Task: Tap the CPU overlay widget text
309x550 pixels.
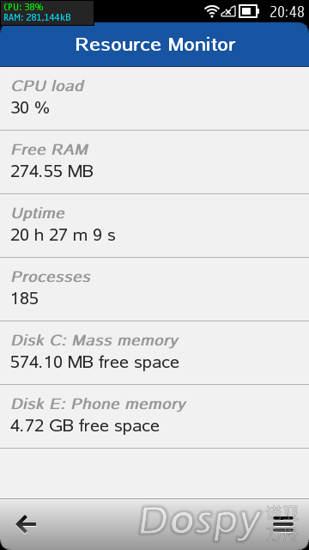Action: point(23,7)
